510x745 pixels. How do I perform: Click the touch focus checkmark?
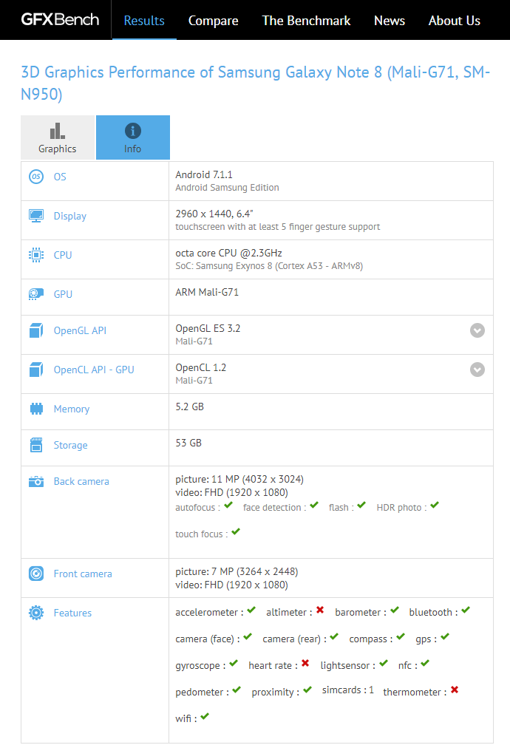pos(236,531)
